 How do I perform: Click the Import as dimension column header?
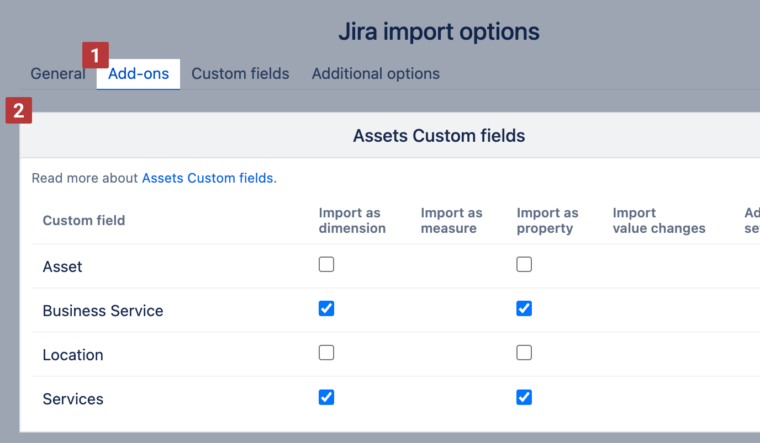(x=352, y=221)
